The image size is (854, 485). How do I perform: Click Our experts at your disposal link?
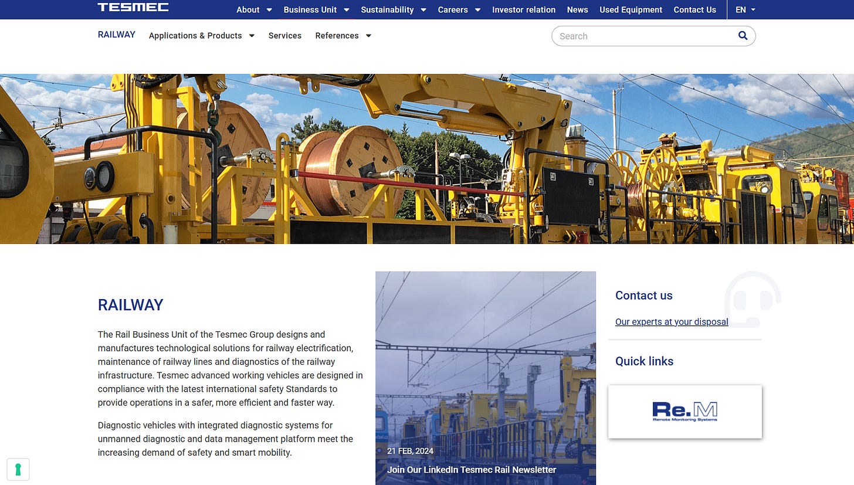coord(672,321)
